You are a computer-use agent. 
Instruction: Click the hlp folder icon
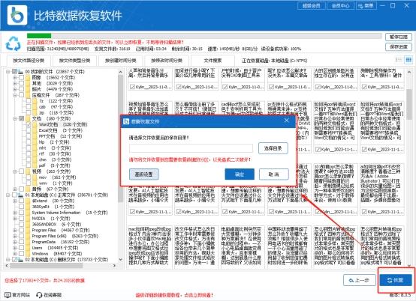tap(35, 142)
